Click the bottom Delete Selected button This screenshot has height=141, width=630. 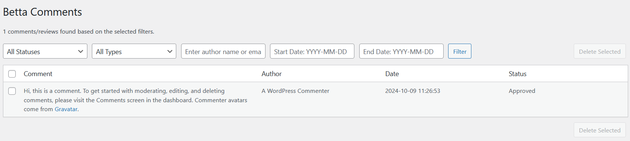coord(600,130)
